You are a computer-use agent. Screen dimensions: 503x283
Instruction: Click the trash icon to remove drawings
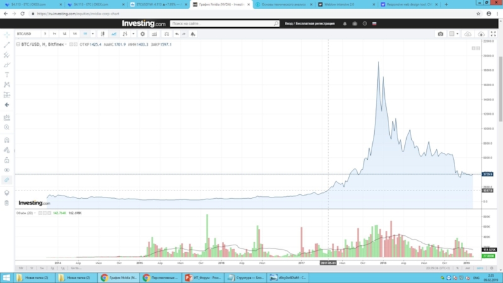(x=7, y=203)
